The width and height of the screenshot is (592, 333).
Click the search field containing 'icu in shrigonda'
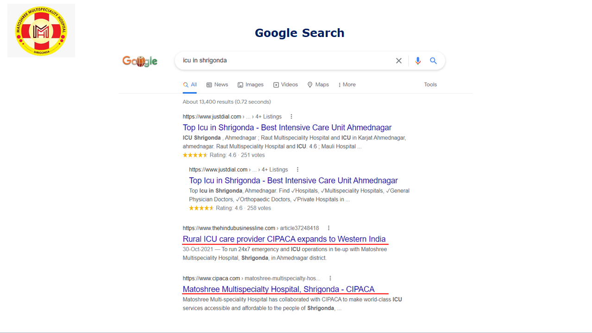pyautogui.click(x=283, y=61)
